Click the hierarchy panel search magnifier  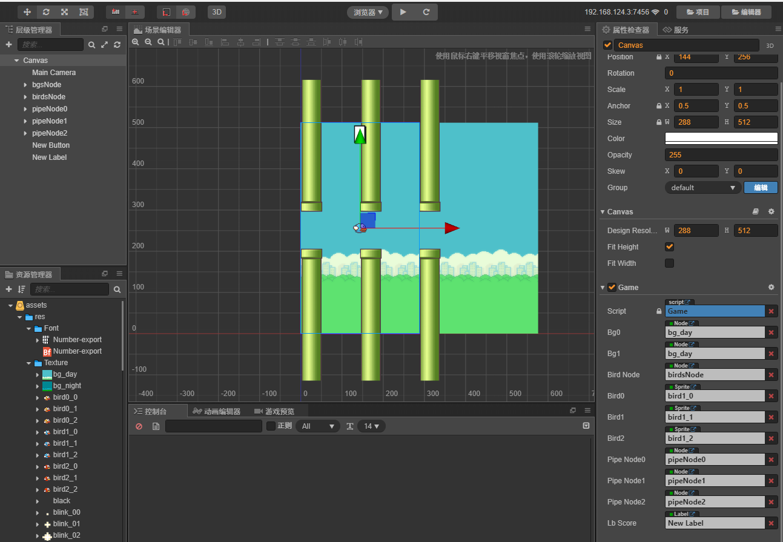[91, 45]
